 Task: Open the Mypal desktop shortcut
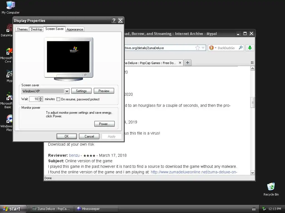click(x=9, y=76)
